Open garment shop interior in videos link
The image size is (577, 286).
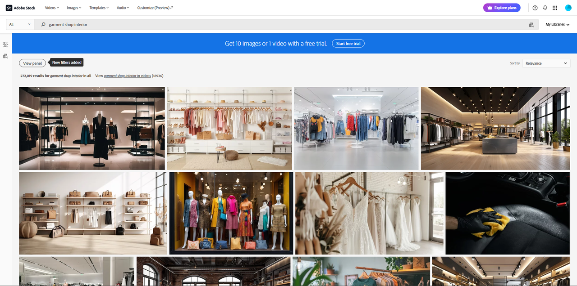(126, 76)
